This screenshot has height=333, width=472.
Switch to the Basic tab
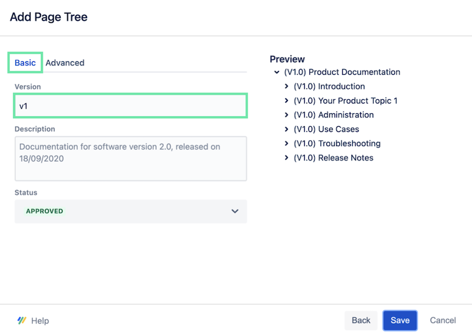(x=25, y=63)
